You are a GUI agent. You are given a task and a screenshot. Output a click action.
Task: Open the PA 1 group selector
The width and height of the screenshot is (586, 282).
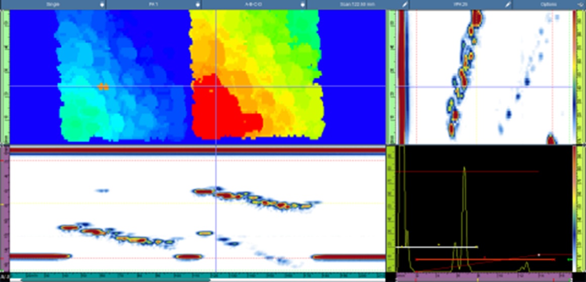[x=151, y=4]
